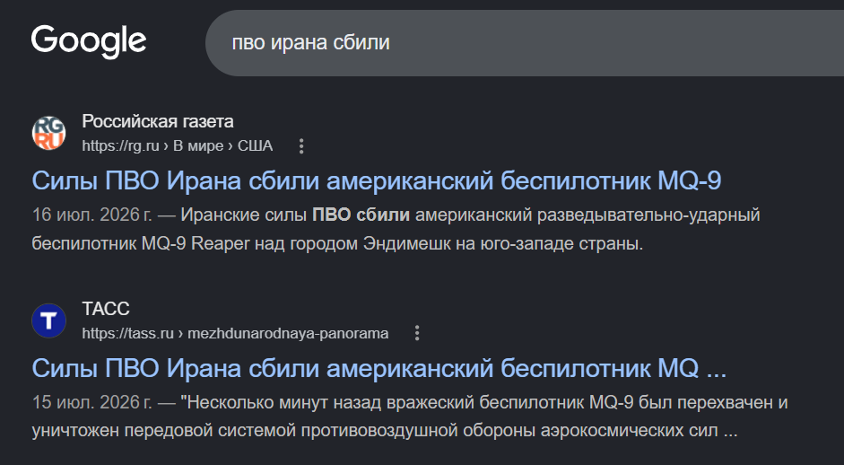This screenshot has height=465, width=844.
Task: Click the tass.ru › mezhdunarodnaya-panorama breadcrumb
Action: pyautogui.click(x=235, y=334)
